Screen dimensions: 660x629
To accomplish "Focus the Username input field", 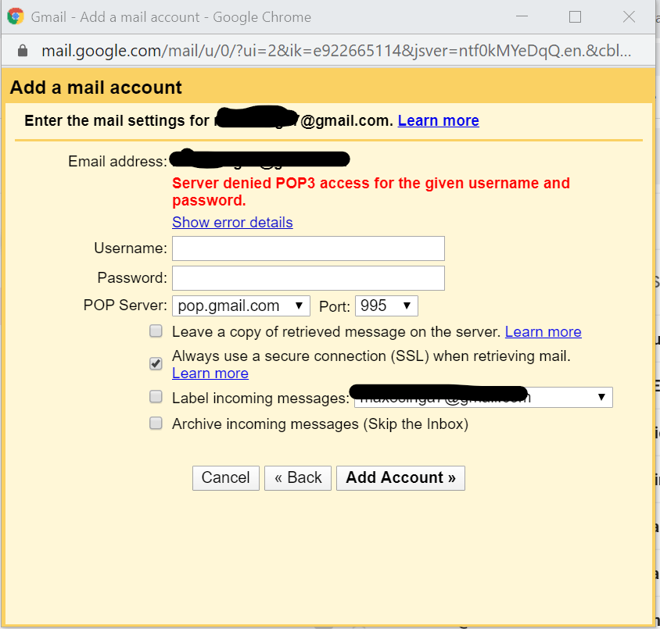I will coord(308,248).
